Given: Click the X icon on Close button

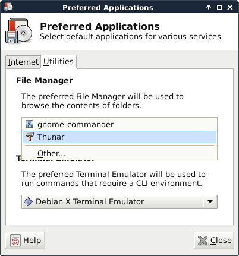Looking at the screenshot, I should point(203,241).
